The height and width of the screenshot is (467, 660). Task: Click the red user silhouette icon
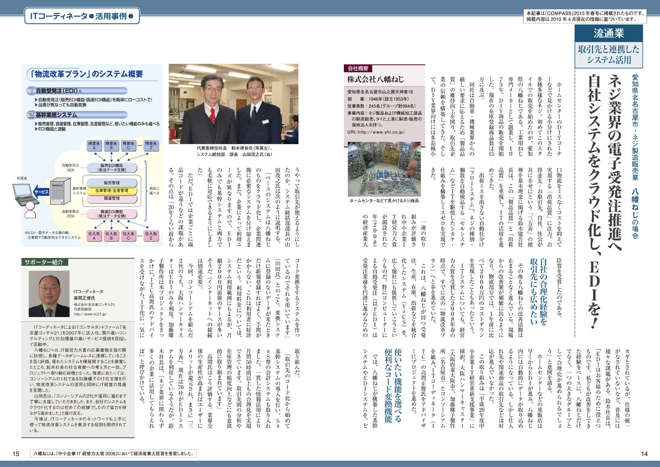pyautogui.click(x=31, y=209)
